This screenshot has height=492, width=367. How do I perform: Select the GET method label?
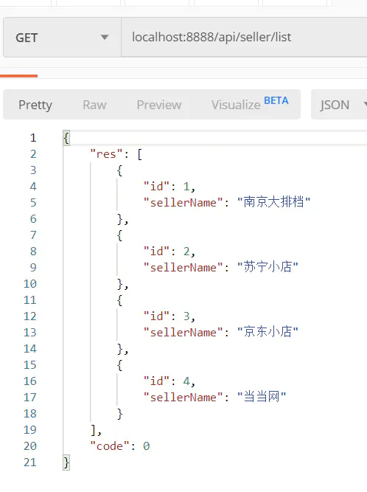click(x=27, y=38)
